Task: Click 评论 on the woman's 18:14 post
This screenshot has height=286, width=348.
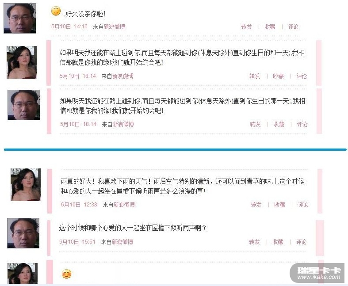Action: point(302,76)
